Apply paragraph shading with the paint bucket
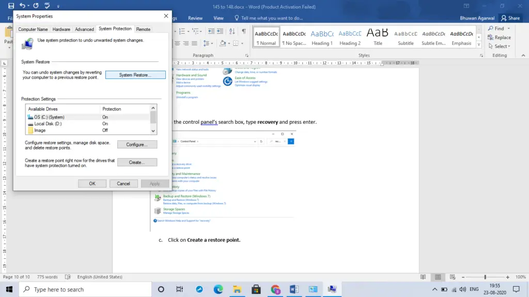Screen dimensions: 529x297 coord(222,43)
